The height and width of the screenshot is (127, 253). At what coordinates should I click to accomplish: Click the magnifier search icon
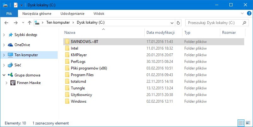tap(244, 23)
